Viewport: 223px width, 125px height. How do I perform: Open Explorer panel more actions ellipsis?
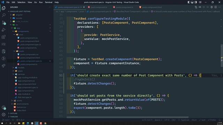pyautogui.click(x=50, y=7)
